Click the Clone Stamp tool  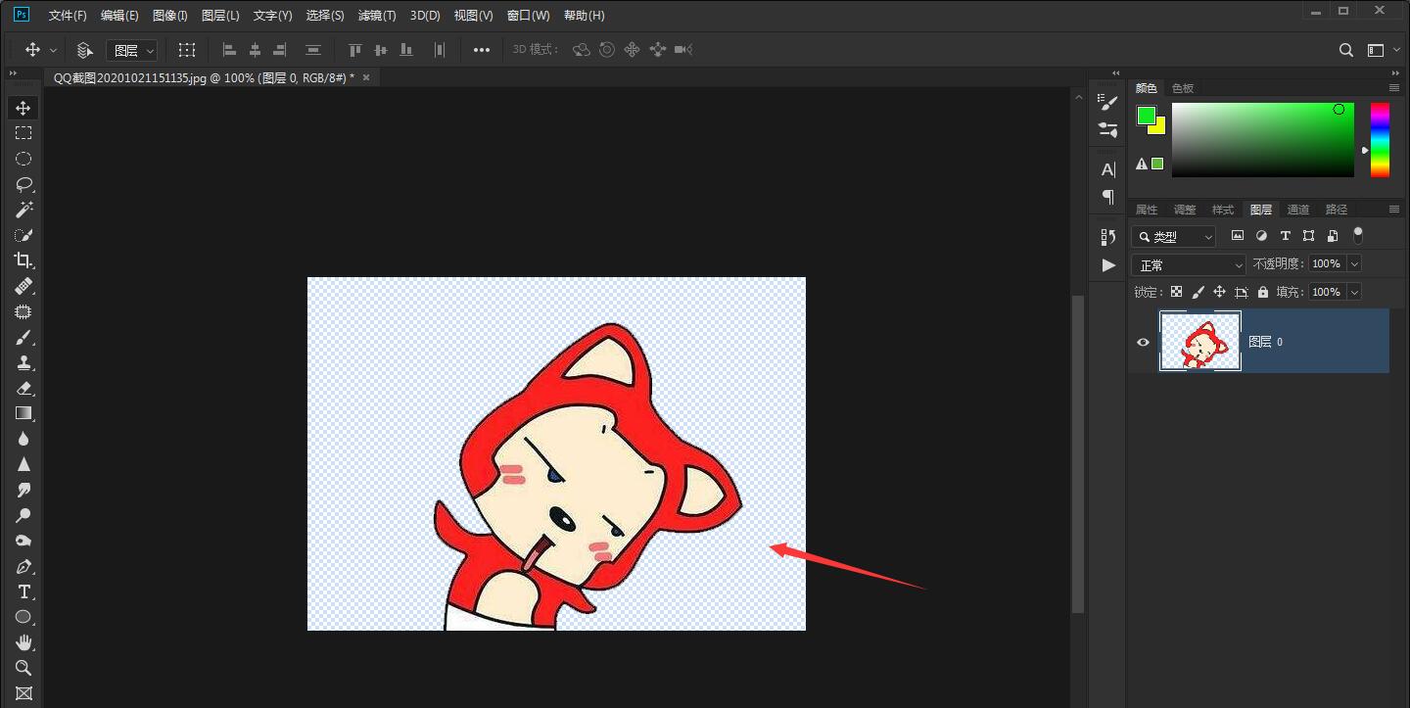click(23, 362)
